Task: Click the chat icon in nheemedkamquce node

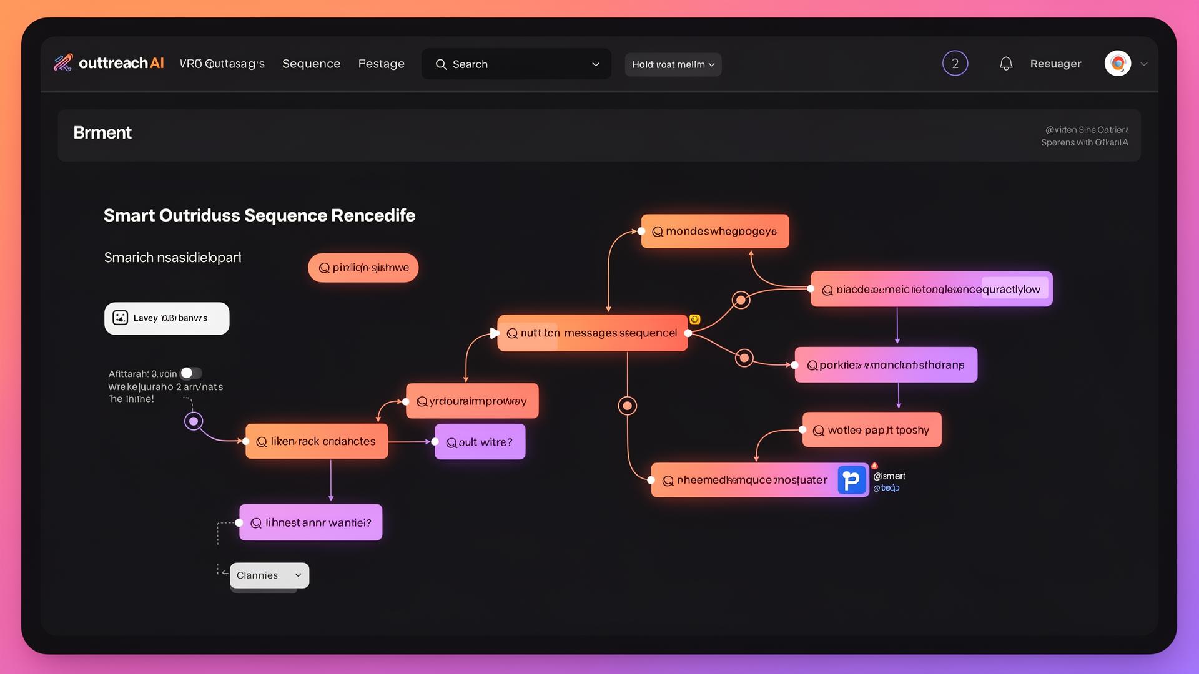Action: tap(668, 481)
